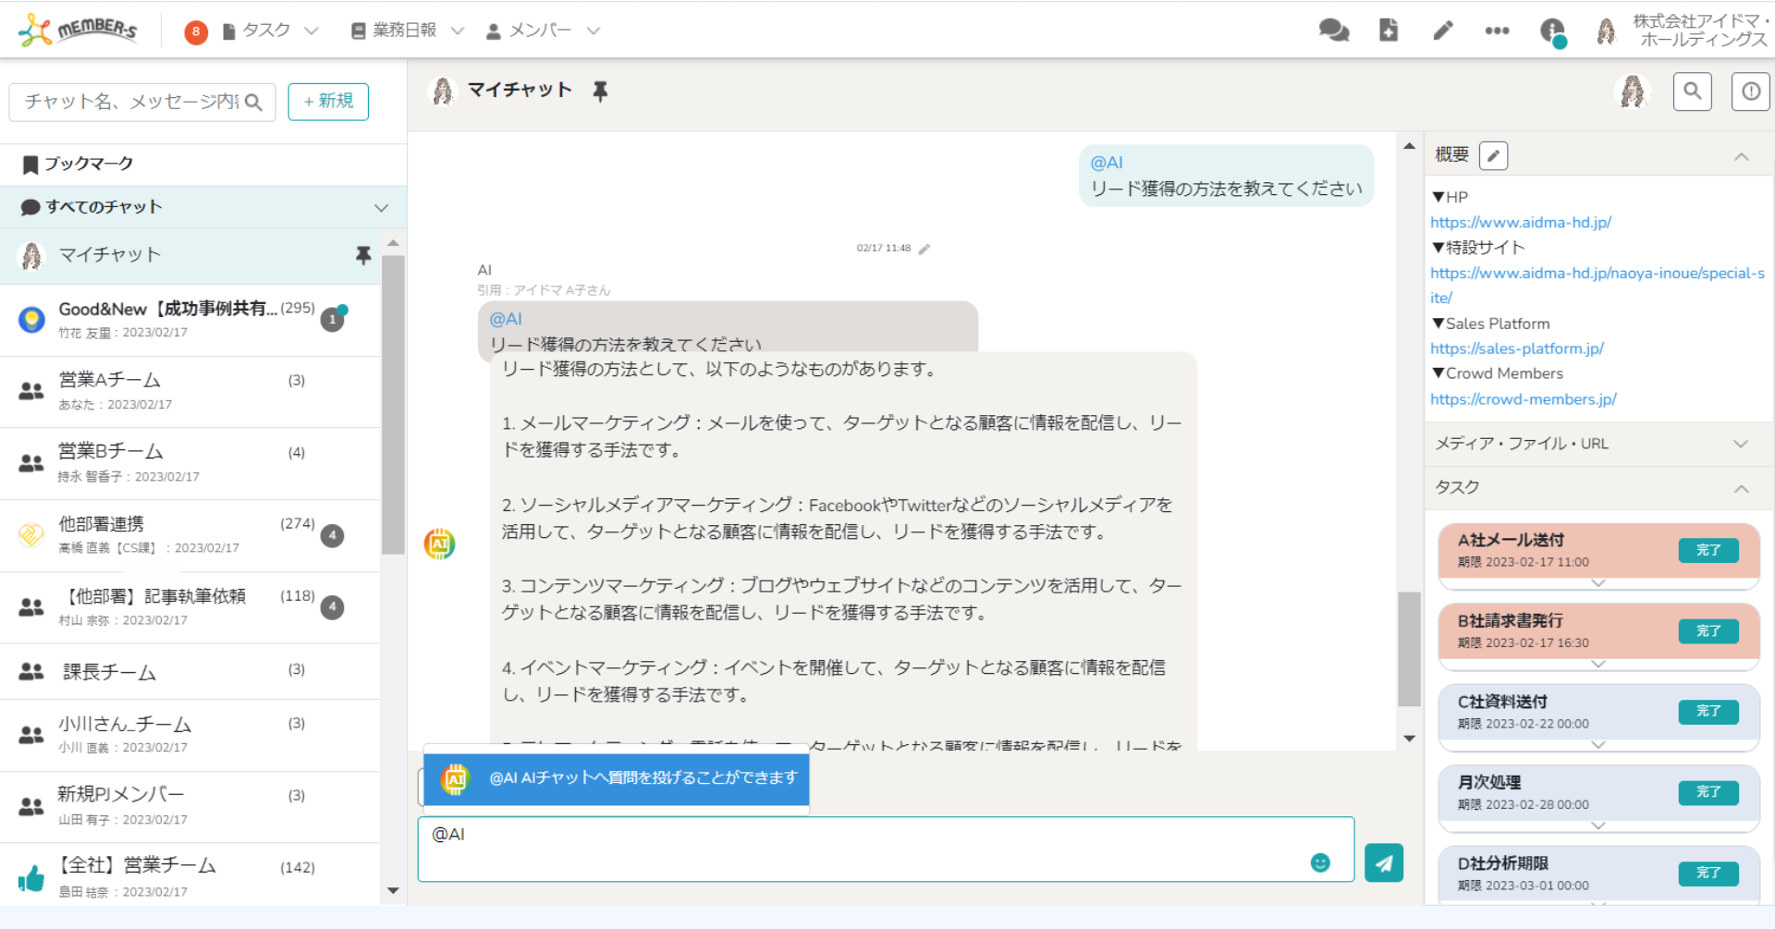This screenshot has height=929, width=1775.
Task: Open the three-dot more options icon
Action: (1498, 31)
